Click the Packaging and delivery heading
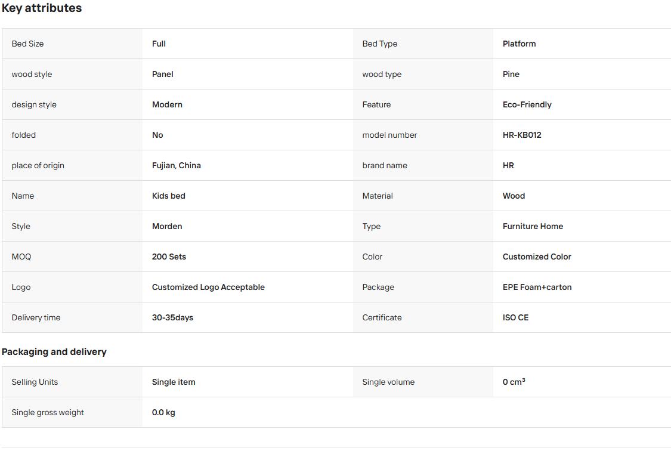The image size is (671, 451). pyautogui.click(x=54, y=352)
